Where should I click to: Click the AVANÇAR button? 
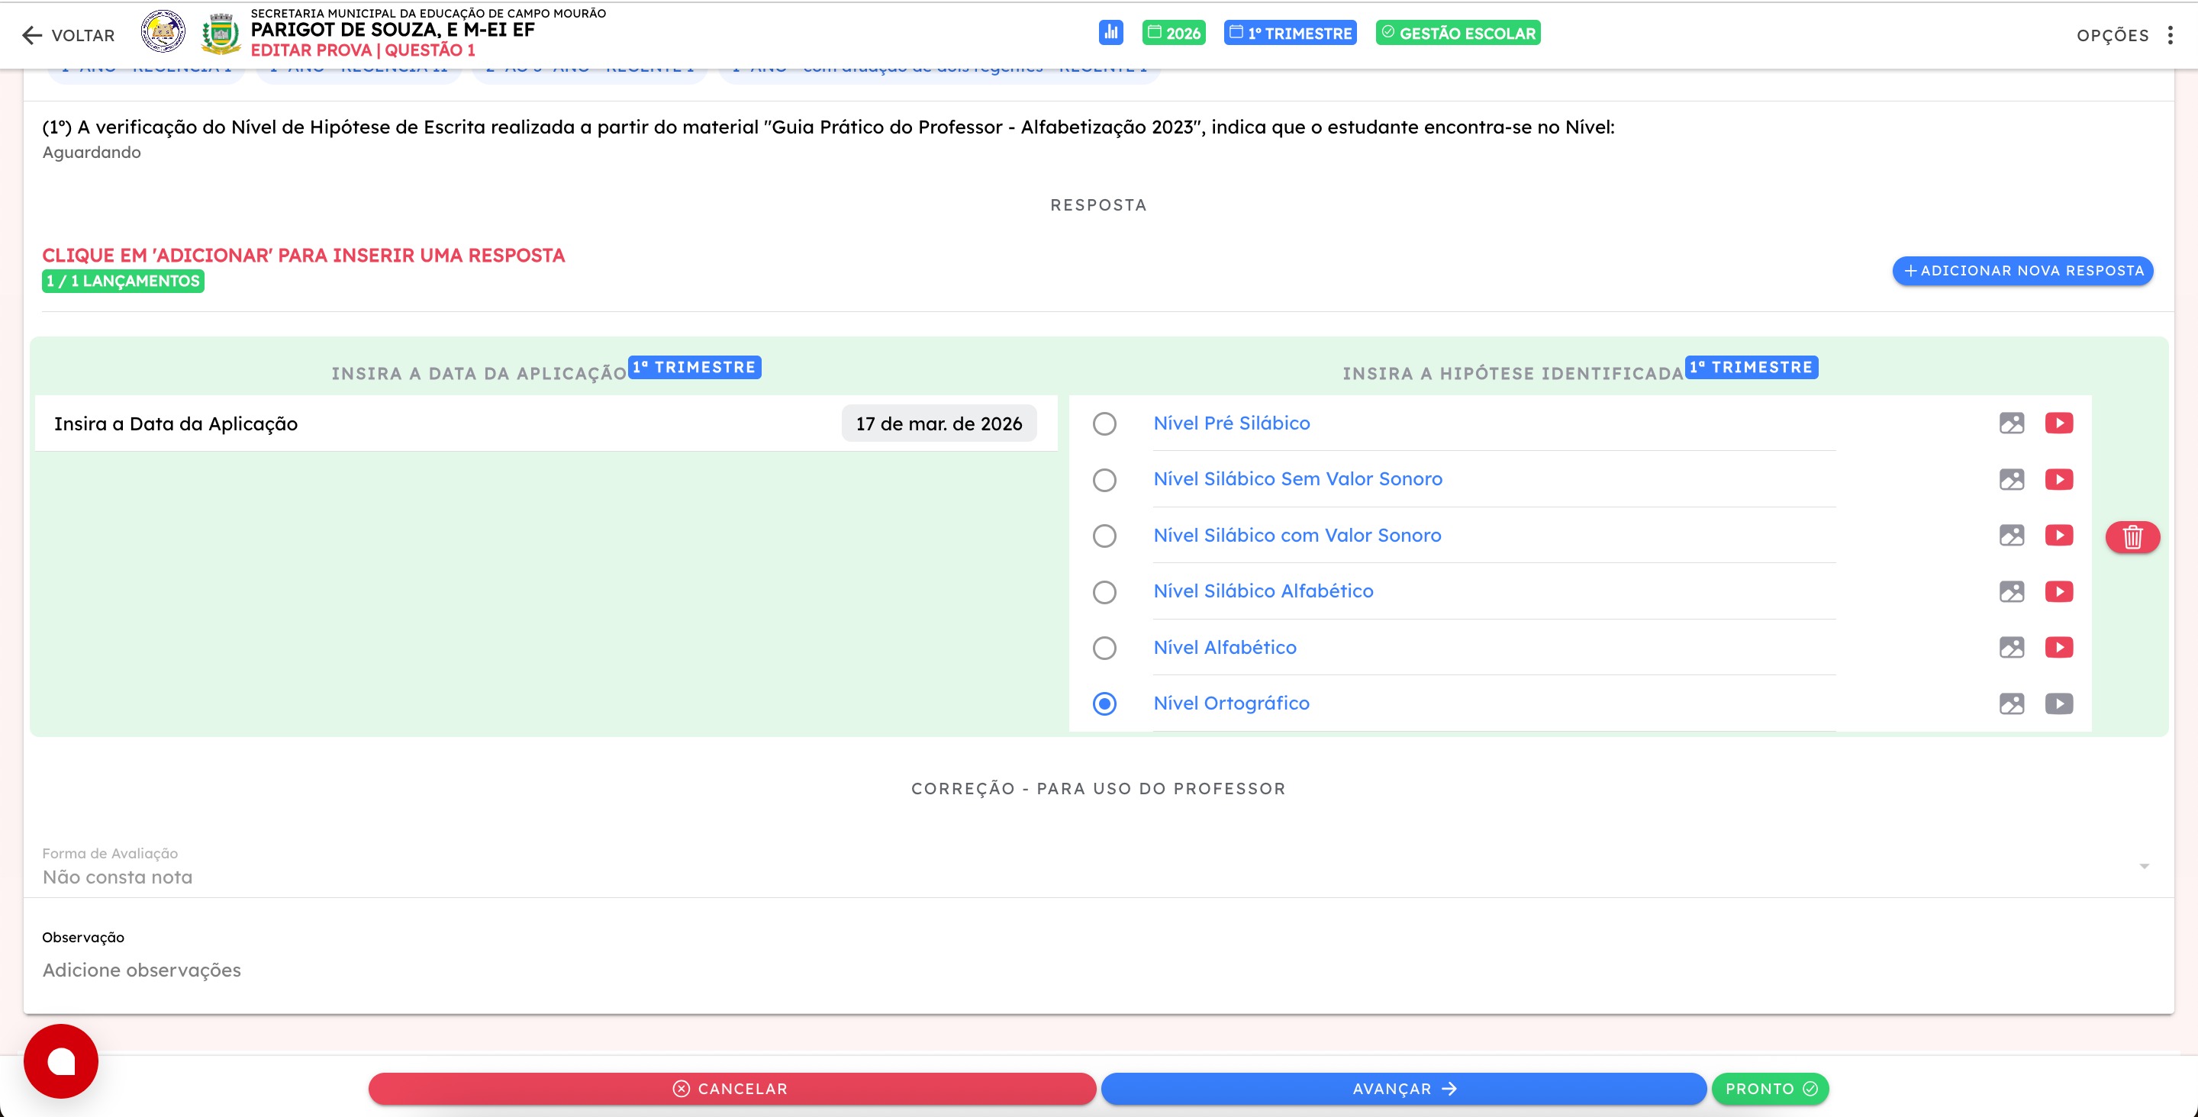(1404, 1089)
